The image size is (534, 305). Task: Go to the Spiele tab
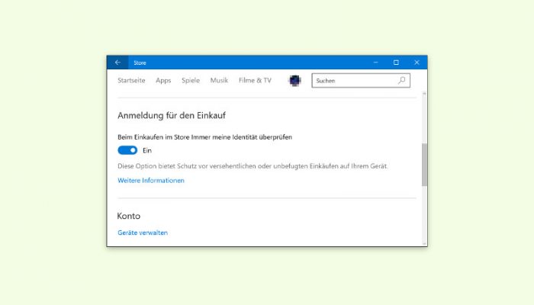pos(191,81)
